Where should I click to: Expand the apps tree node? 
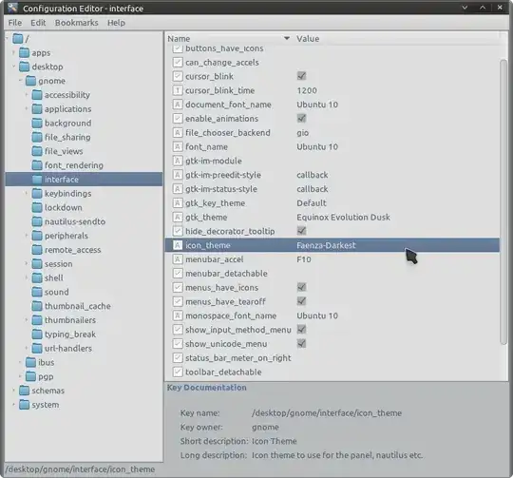(13, 52)
